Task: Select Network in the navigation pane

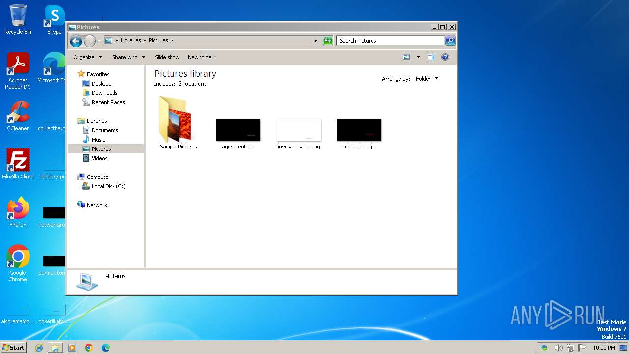Action: pyautogui.click(x=97, y=205)
